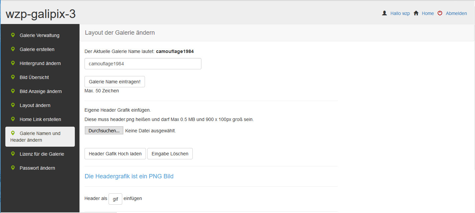Click the Eingabe Löschen button

pyautogui.click(x=170, y=154)
